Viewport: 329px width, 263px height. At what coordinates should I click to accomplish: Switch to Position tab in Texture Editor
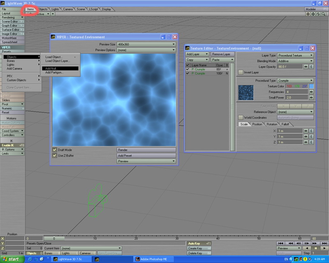pos(257,124)
